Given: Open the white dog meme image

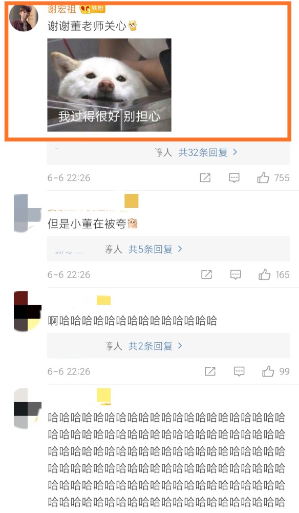Looking at the screenshot, I should [x=110, y=85].
